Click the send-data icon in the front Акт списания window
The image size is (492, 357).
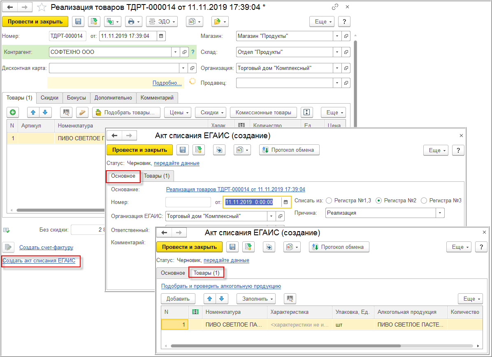tap(269, 247)
